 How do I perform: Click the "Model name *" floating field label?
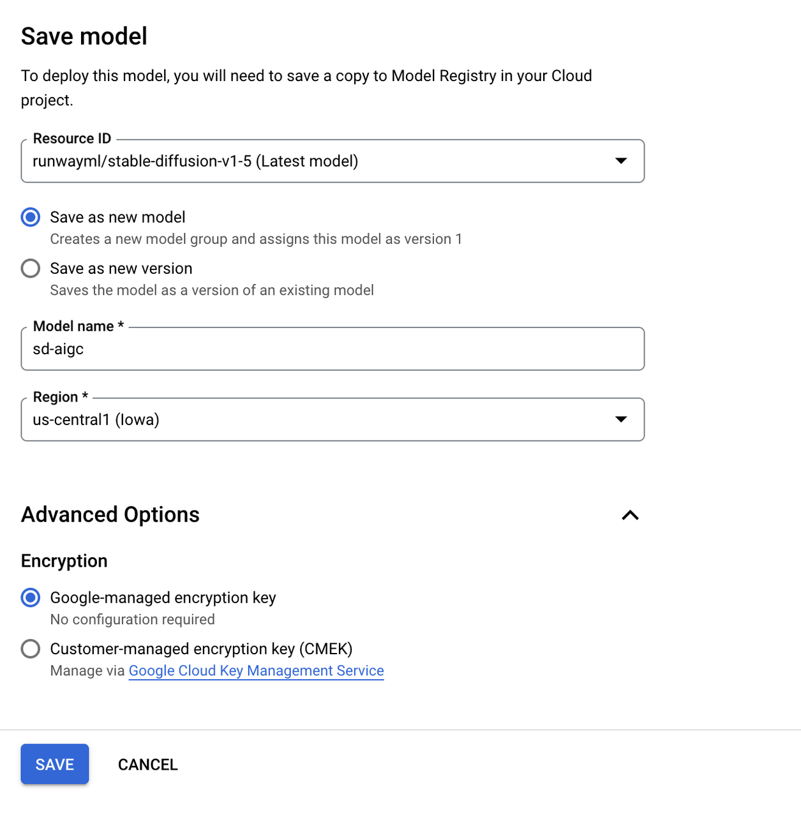[78, 326]
